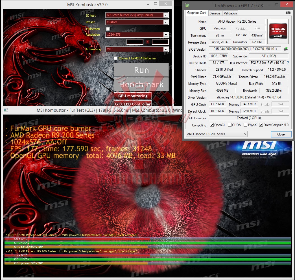
Task: Click the Shaders value 2816 Unified
Action: point(224,70)
